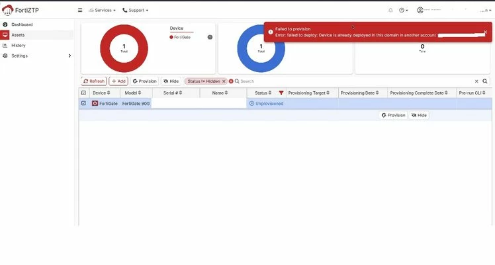Click the error alert exclamation icon
Viewport: 495px width, 265px height.
coord(271,32)
